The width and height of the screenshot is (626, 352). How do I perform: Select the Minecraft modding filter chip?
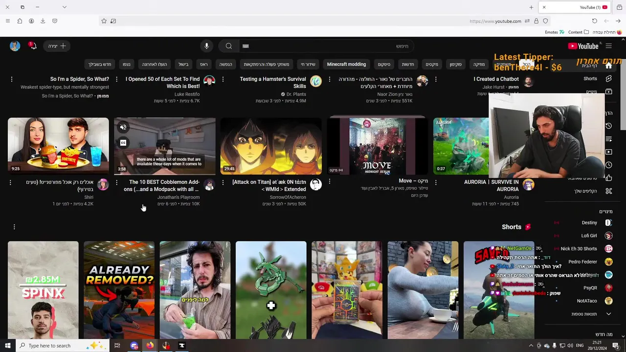coord(346,64)
